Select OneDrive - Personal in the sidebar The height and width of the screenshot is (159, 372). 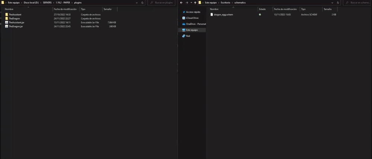(x=196, y=24)
